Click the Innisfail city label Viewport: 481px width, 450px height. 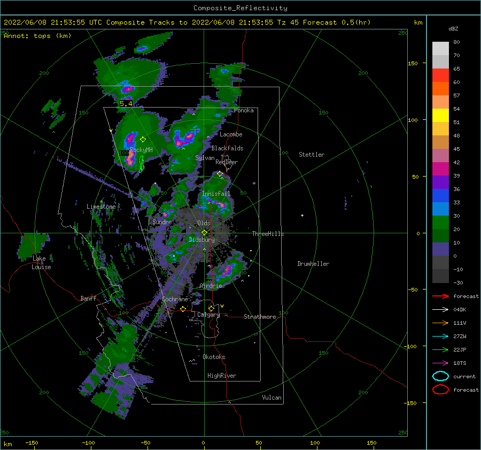(216, 194)
